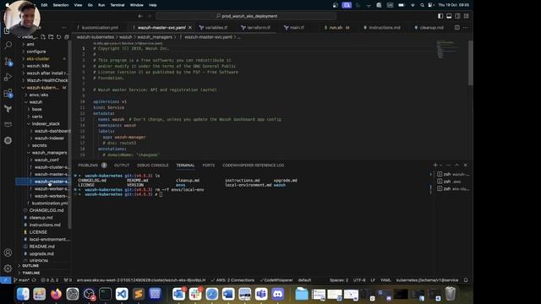The image size is (541, 304).
Task: Collapse the indexer_stack folder
Action: [45, 124]
